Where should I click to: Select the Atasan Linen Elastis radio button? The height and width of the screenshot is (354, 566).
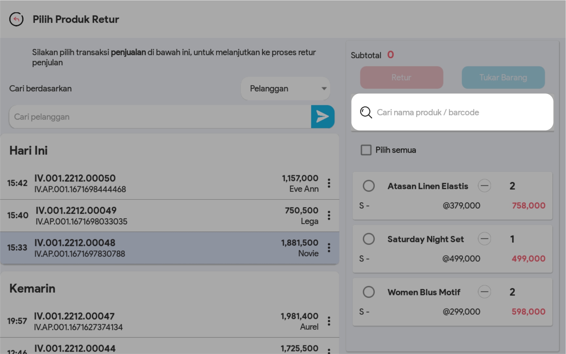[369, 186]
